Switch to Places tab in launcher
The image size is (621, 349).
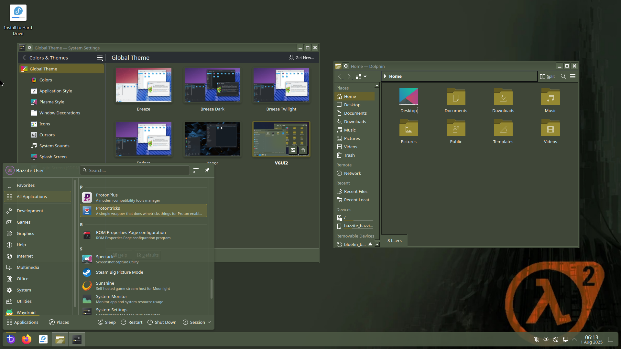pyautogui.click(x=59, y=322)
